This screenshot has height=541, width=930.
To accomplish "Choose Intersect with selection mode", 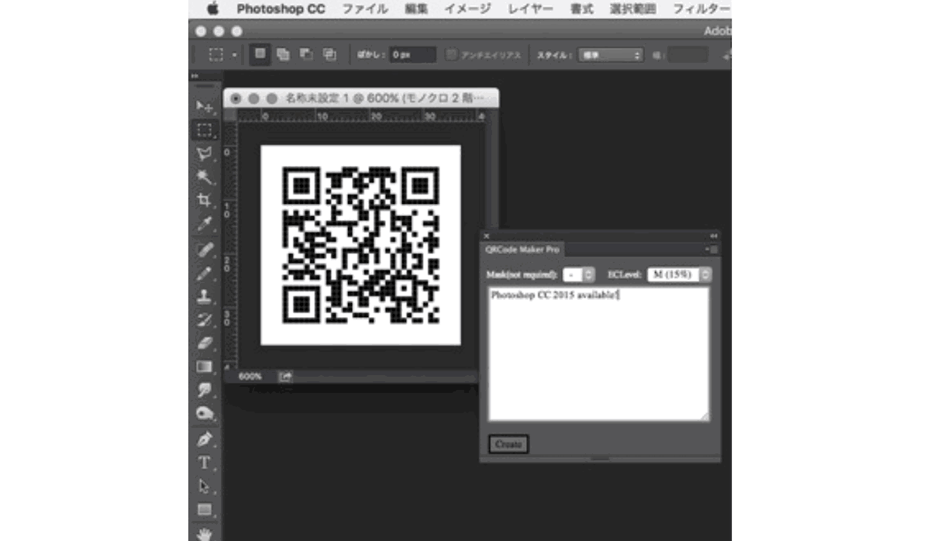I will click(329, 55).
